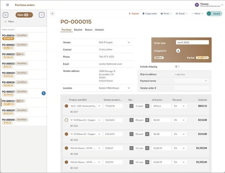This screenshot has width=225, height=173.
Task: Decrease quantity of 9 spool item
Action: pyautogui.click(x=131, y=106)
